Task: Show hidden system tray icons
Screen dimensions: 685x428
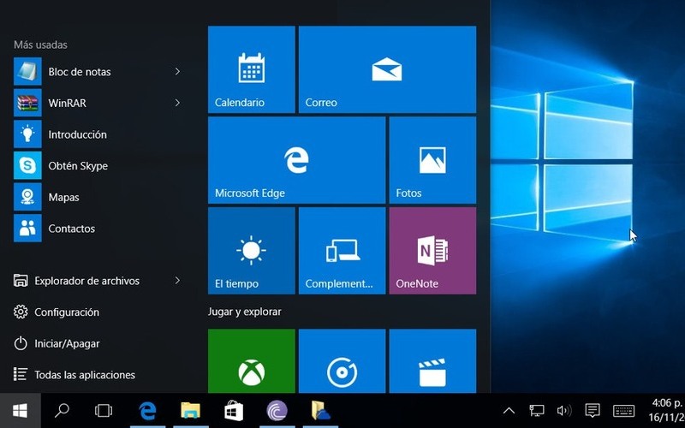Action: (x=509, y=411)
